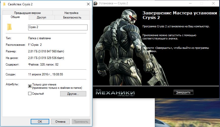This screenshot has width=220, height=127.
Task: Toggle the 'Только для чтения' checkbox
Action: 30,86
